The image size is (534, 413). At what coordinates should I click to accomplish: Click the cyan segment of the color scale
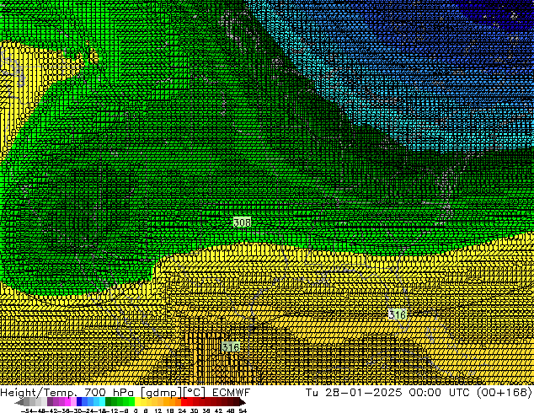click(x=102, y=402)
